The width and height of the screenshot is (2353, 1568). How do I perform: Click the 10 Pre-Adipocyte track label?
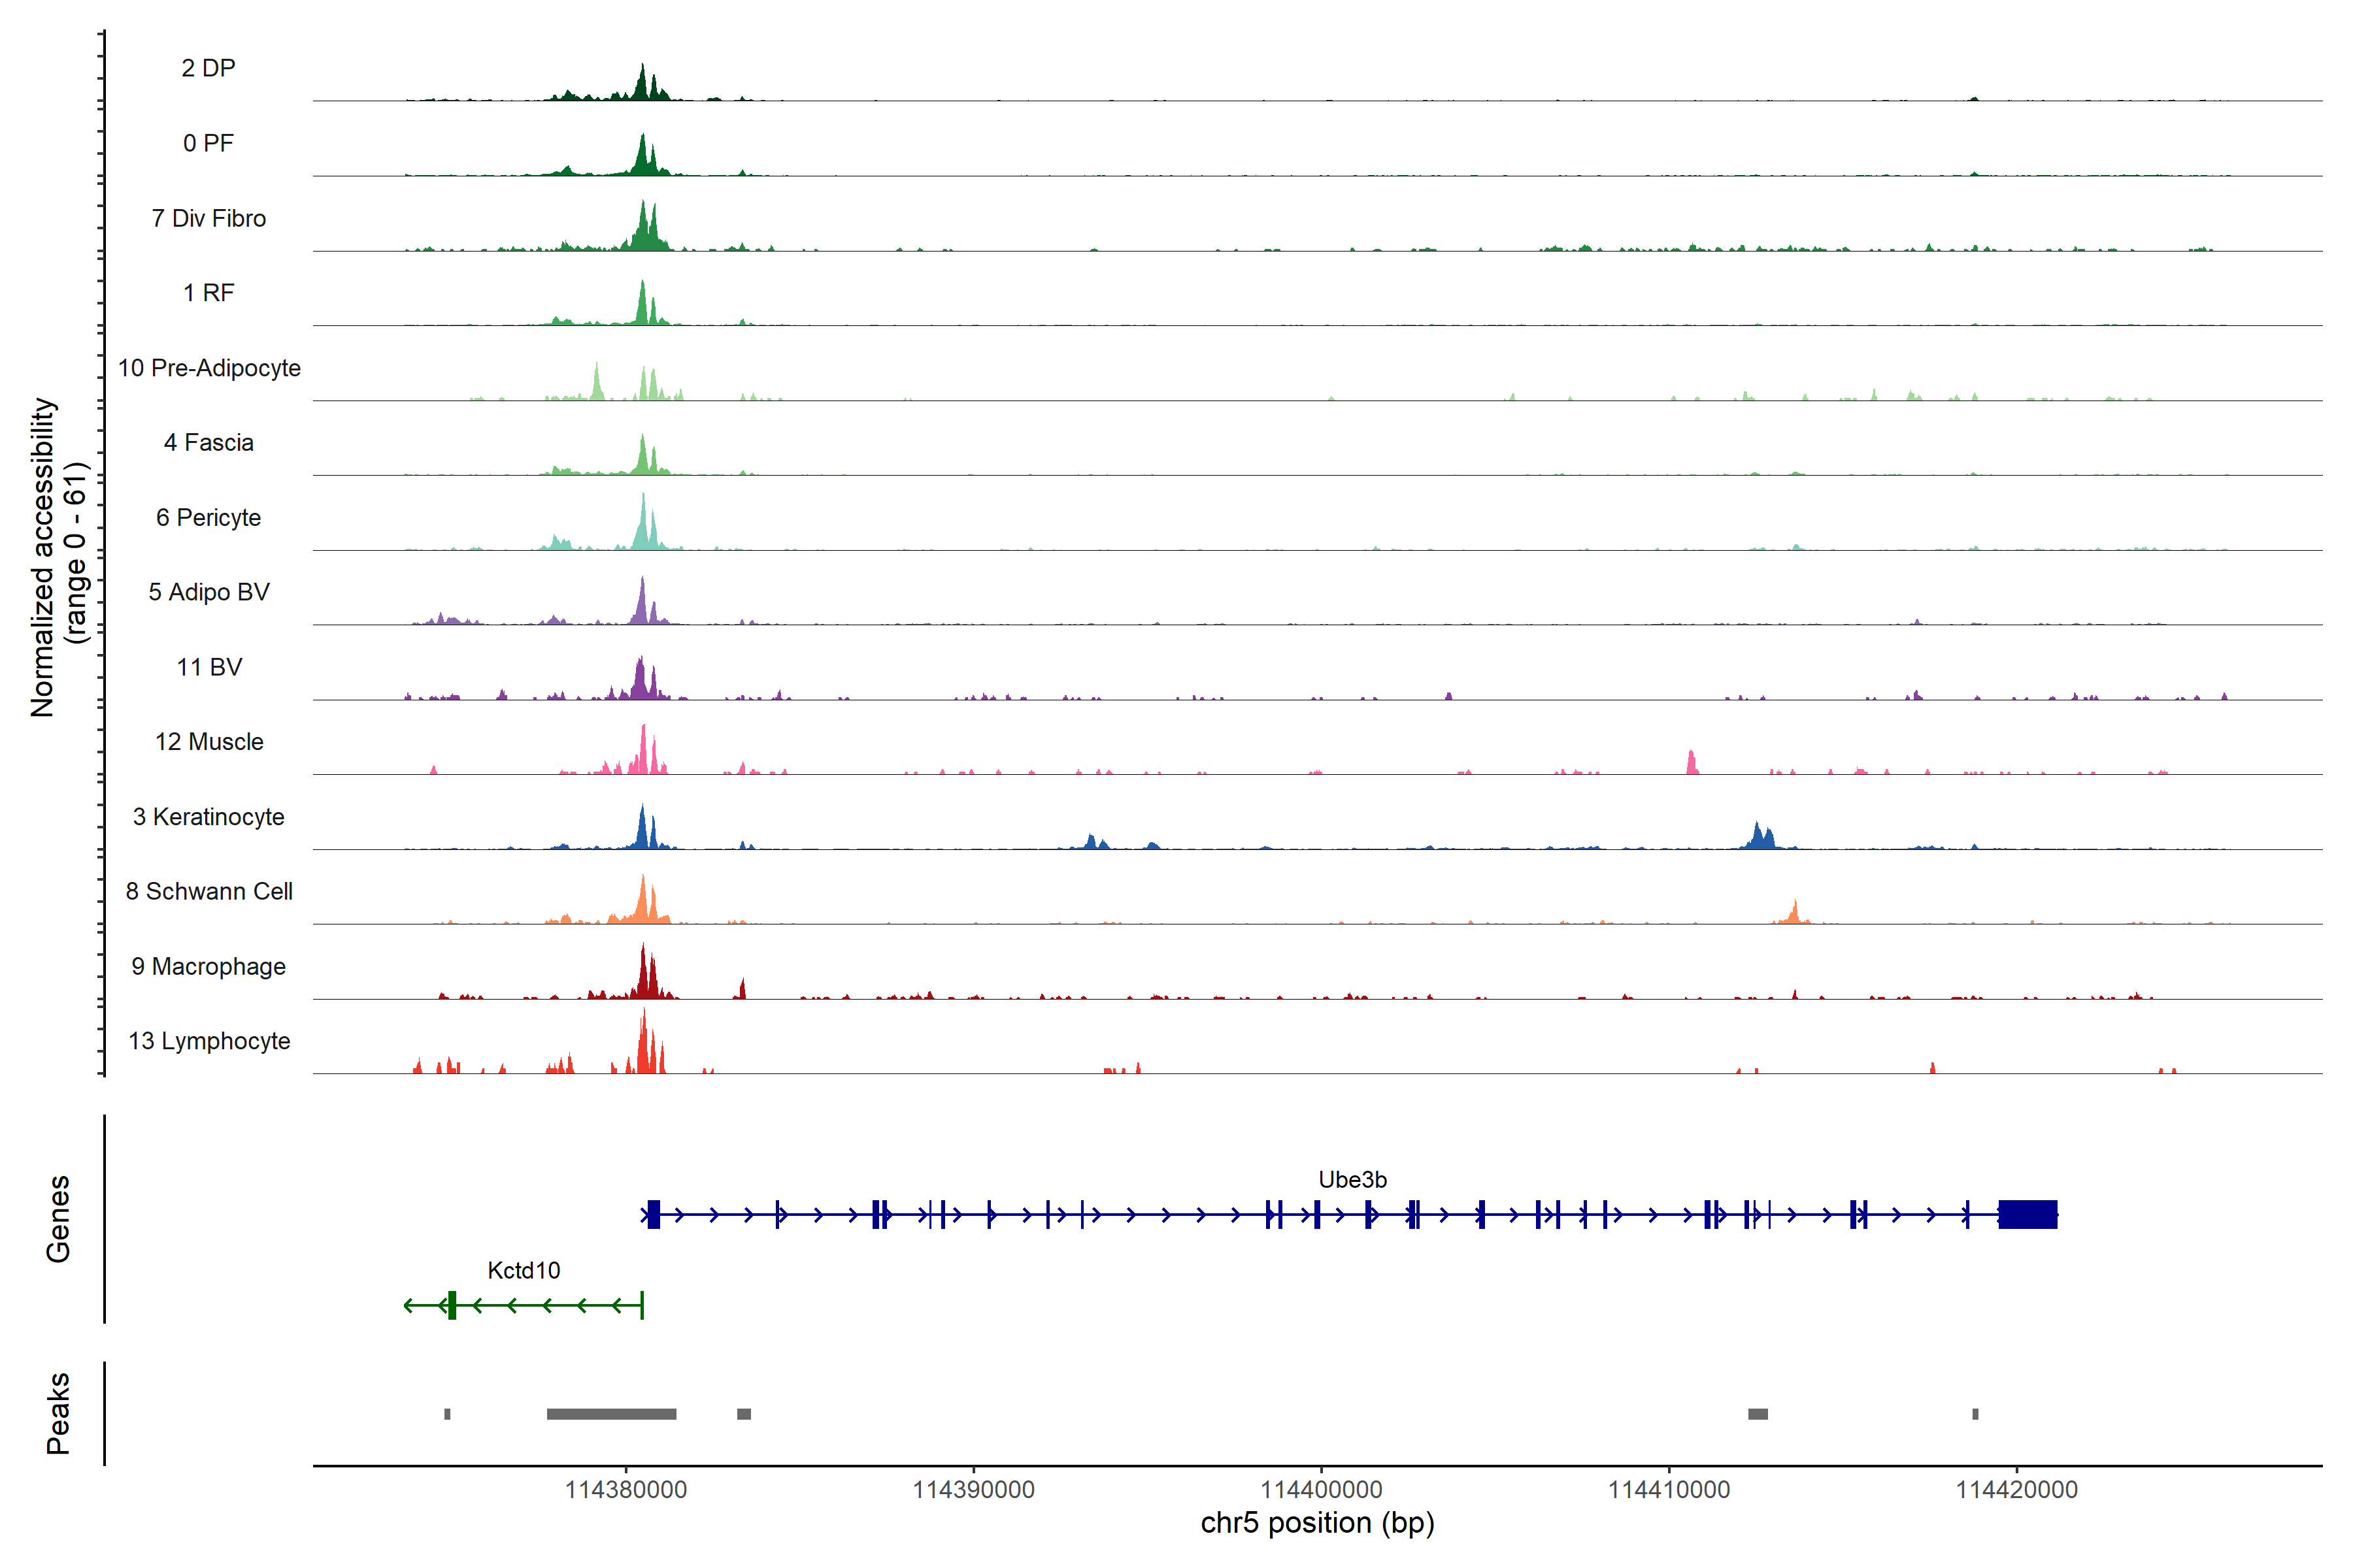pyautogui.click(x=209, y=368)
